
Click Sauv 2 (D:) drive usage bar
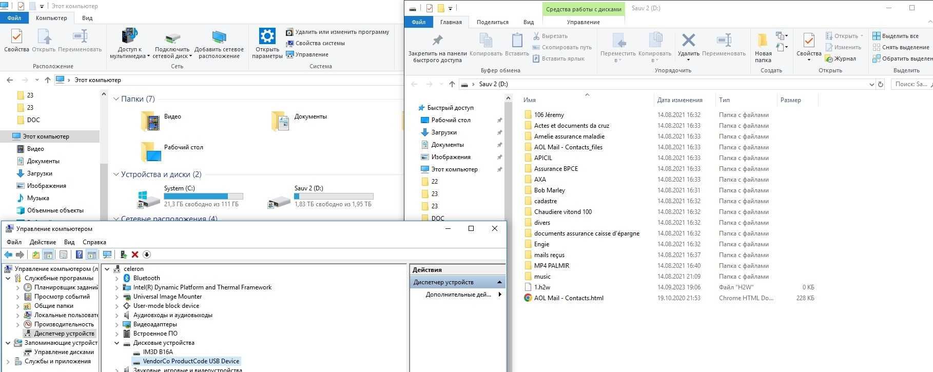click(334, 196)
